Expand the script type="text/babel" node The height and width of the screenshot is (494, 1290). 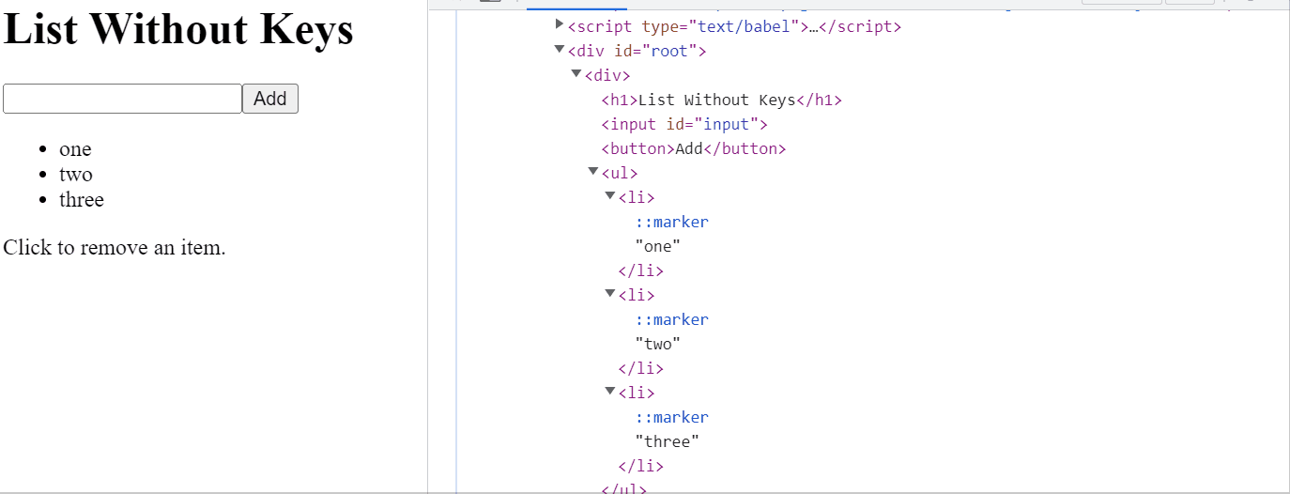point(561,24)
